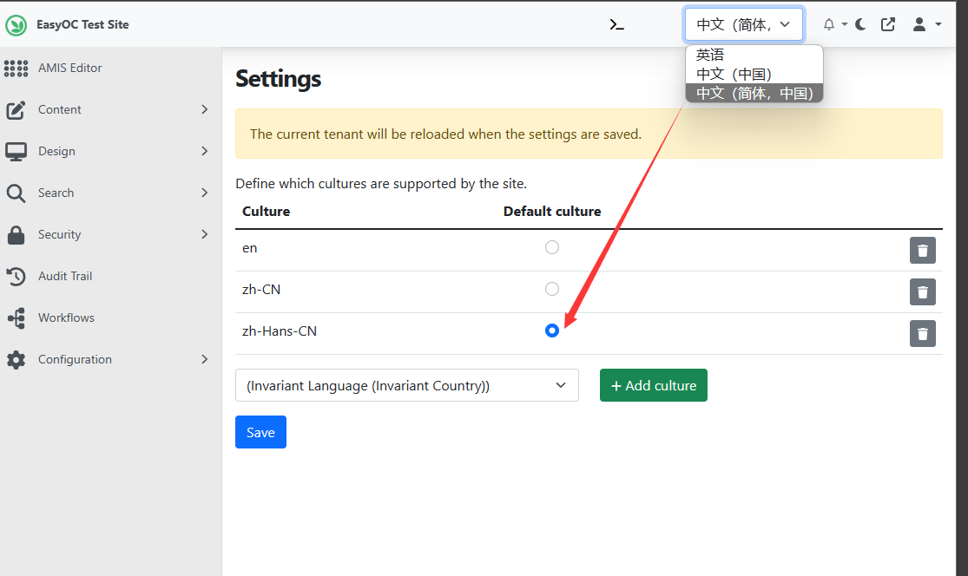The image size is (968, 576).
Task: Select zh-Hans-CN default culture radio
Action: tap(552, 331)
